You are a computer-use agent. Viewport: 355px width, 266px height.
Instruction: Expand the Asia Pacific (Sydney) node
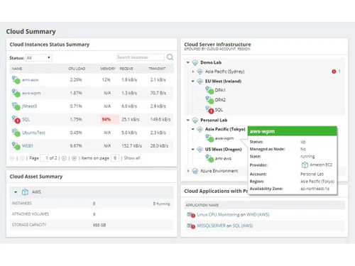193,72
